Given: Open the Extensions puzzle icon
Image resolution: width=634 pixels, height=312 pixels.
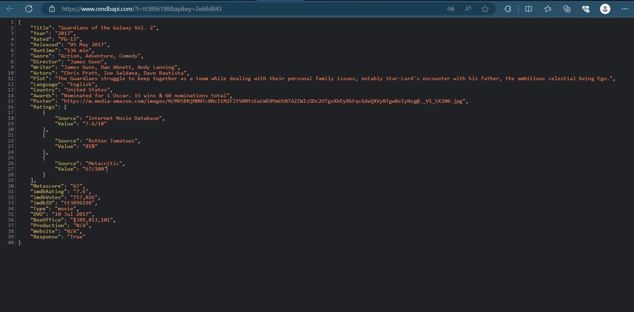Looking at the screenshot, I should coord(508,9).
